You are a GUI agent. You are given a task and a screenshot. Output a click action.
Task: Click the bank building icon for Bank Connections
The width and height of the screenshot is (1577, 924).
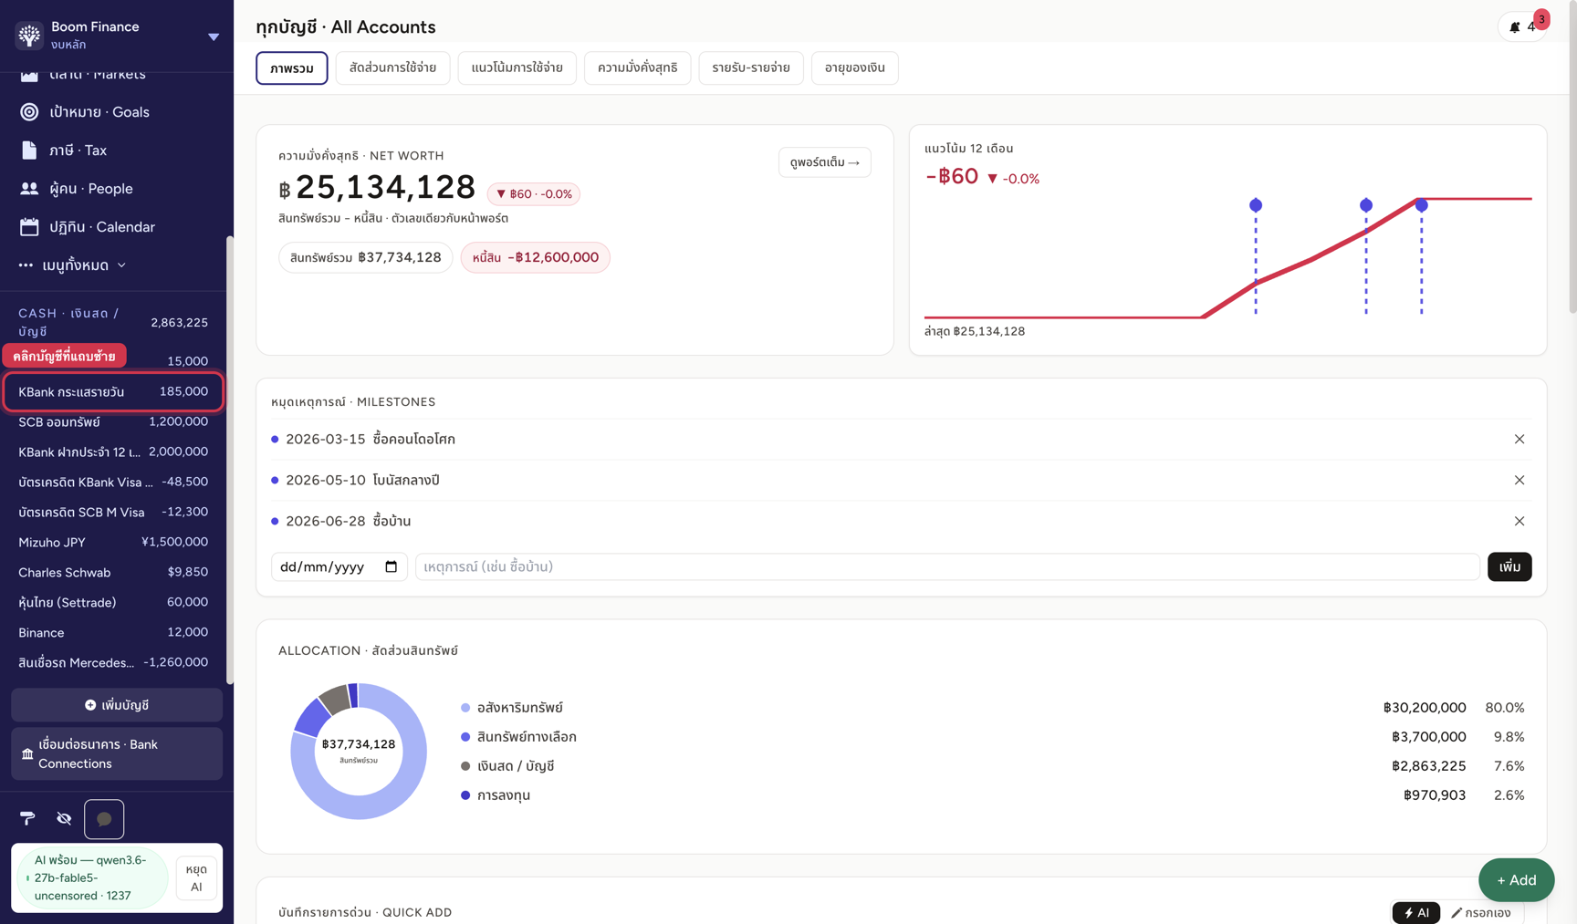pyautogui.click(x=27, y=754)
